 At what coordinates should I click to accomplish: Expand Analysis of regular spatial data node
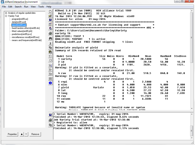tap(6, 13)
